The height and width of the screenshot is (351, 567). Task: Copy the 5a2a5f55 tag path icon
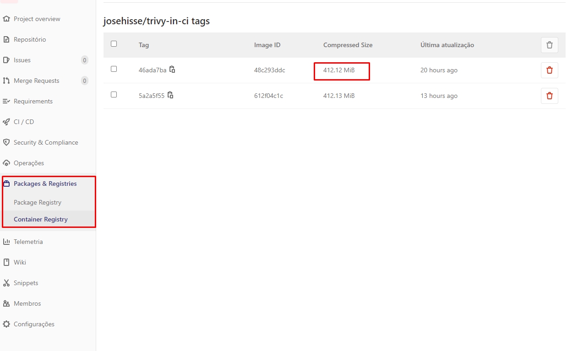click(170, 95)
